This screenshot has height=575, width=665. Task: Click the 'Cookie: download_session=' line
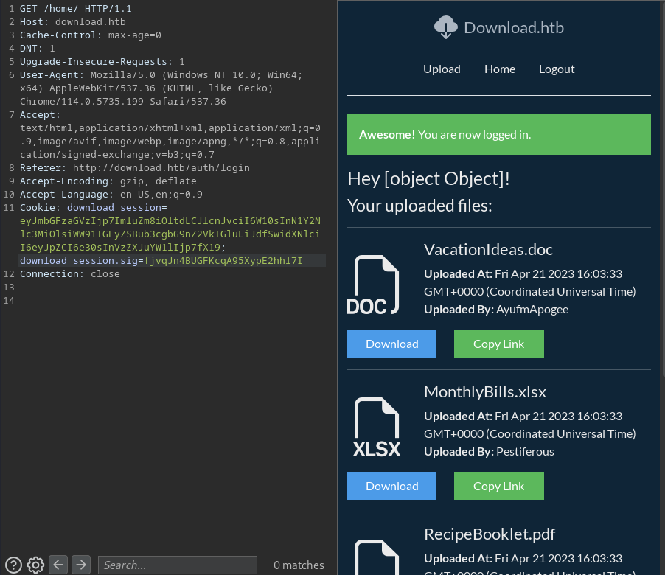click(94, 208)
